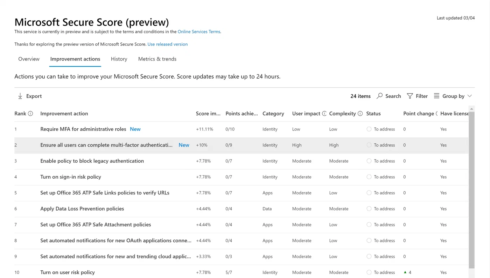Screen dimensions: 490x278
Task: Sort by Status column header
Action: tap(373, 113)
